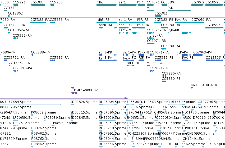The image size is (225, 148).
Task: Select the PSR-PB protein label
Action: [x=144, y=52]
